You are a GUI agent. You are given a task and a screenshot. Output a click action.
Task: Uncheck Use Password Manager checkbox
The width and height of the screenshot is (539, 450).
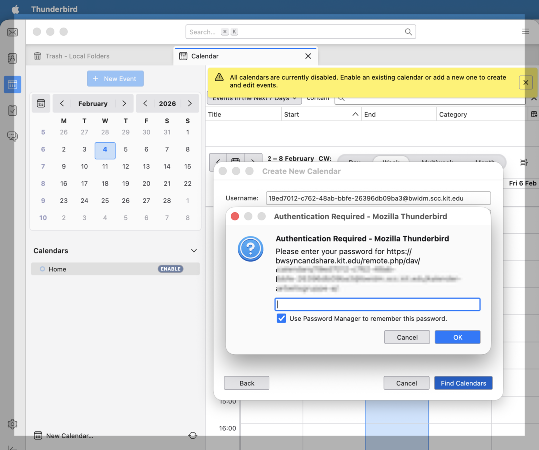point(282,318)
